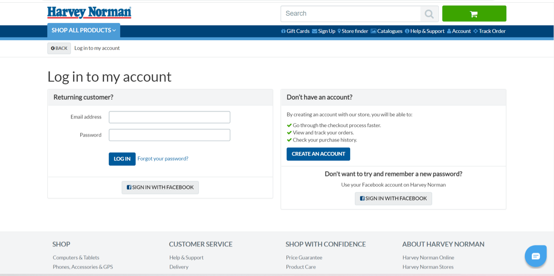Viewport: 554px width, 276px height.
Task: Sign in with Facebook under Don't have an account
Action: [393, 198]
